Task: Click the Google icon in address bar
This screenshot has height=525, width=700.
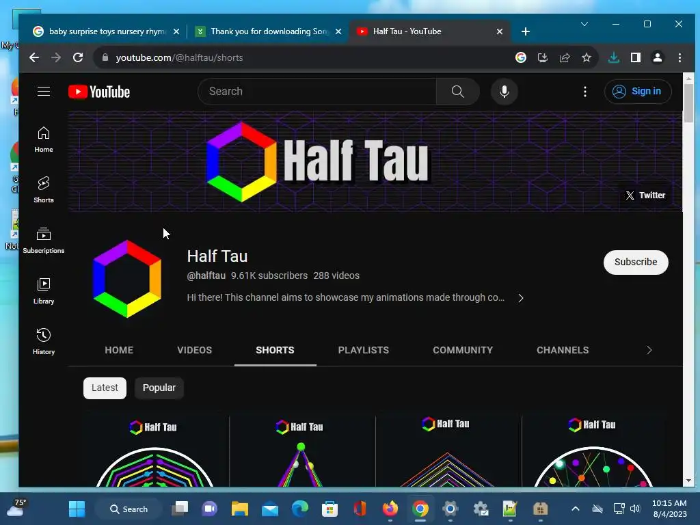Action: pyautogui.click(x=520, y=57)
